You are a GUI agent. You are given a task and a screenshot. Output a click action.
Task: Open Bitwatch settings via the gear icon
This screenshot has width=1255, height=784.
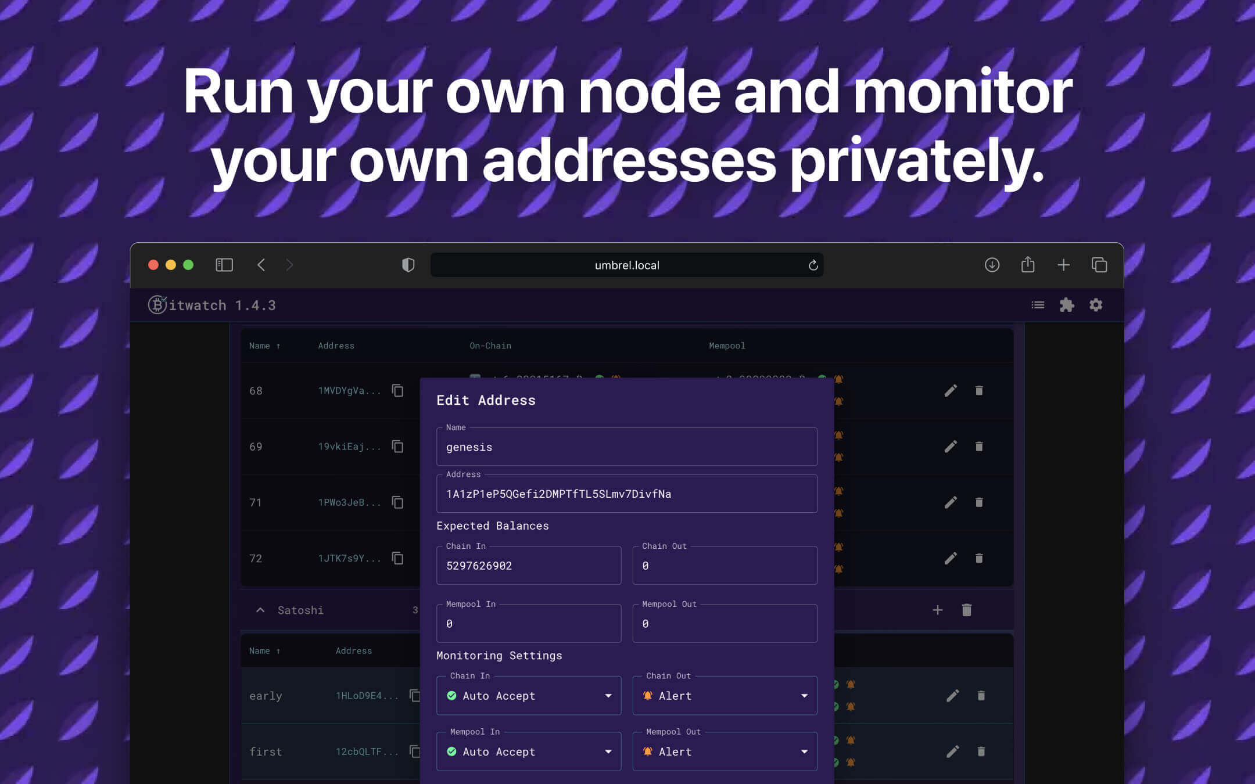[1095, 305]
